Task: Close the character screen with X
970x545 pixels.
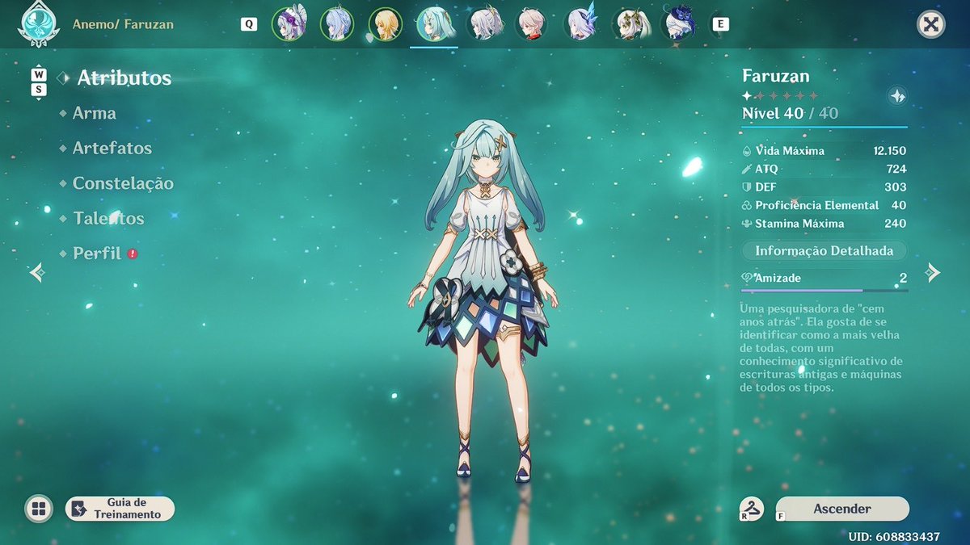Action: pyautogui.click(x=931, y=24)
